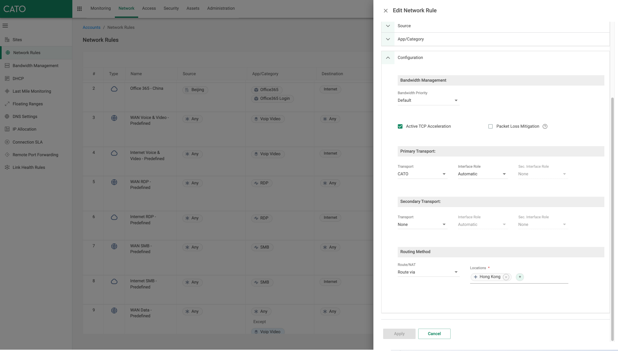Disable Active TCP Acceleration

point(400,126)
